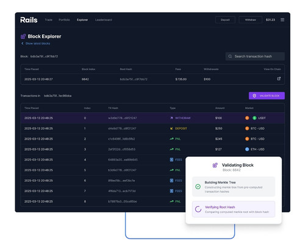
Task: Click the spinner icon for Verifying Root Hash
Action: pos(198,209)
